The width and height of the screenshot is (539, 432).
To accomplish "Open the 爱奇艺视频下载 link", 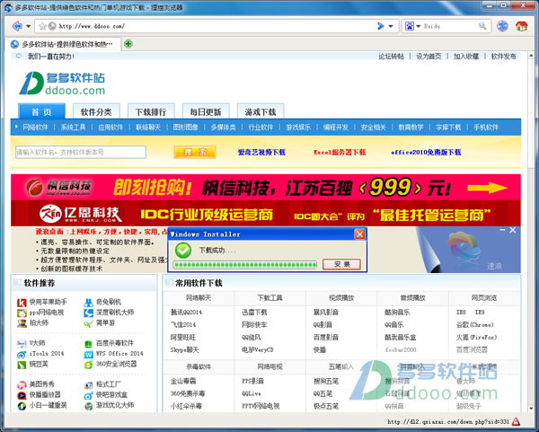I will (261, 152).
